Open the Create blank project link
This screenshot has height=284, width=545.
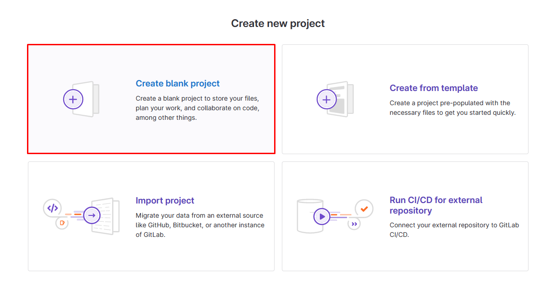[x=178, y=84]
